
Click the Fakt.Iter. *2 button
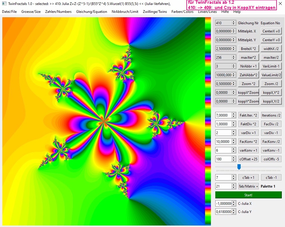(x=248, y=115)
